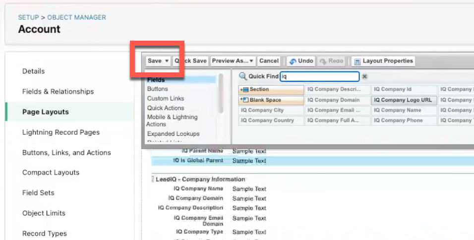Screen dimensions: 474x240
Task: Open the Save dropdown arrow
Action: coord(167,61)
